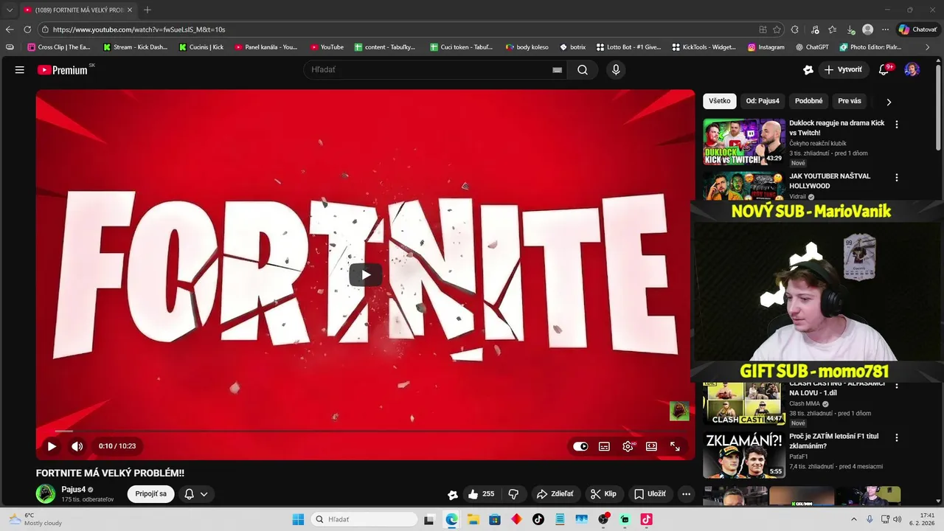Image resolution: width=944 pixels, height=531 pixels.
Task: Open the YouTube account avatar menu
Action: click(x=912, y=70)
